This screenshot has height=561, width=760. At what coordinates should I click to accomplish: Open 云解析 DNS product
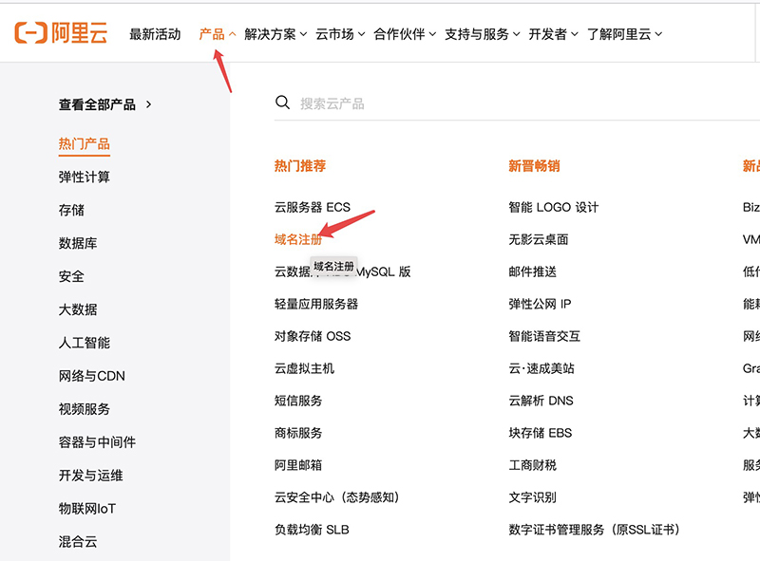coord(541,401)
